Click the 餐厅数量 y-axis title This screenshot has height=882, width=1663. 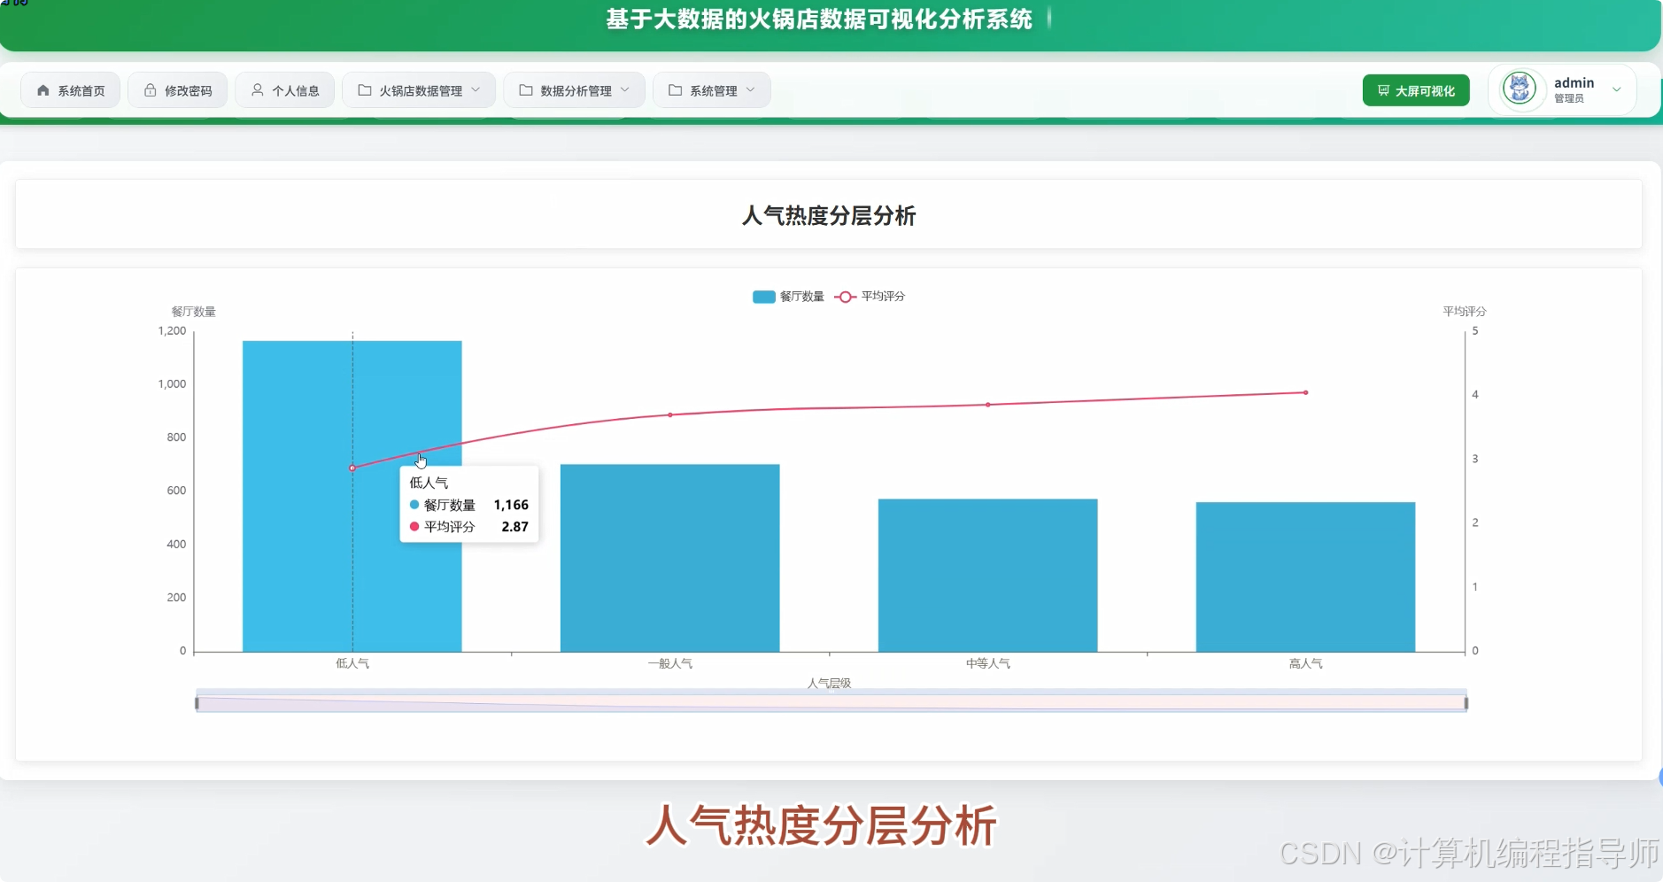[194, 312]
